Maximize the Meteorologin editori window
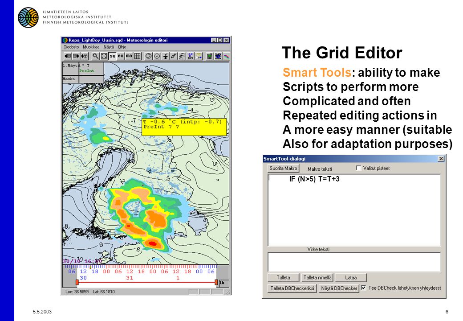The image size is (463, 321). pyautogui.click(x=219, y=40)
